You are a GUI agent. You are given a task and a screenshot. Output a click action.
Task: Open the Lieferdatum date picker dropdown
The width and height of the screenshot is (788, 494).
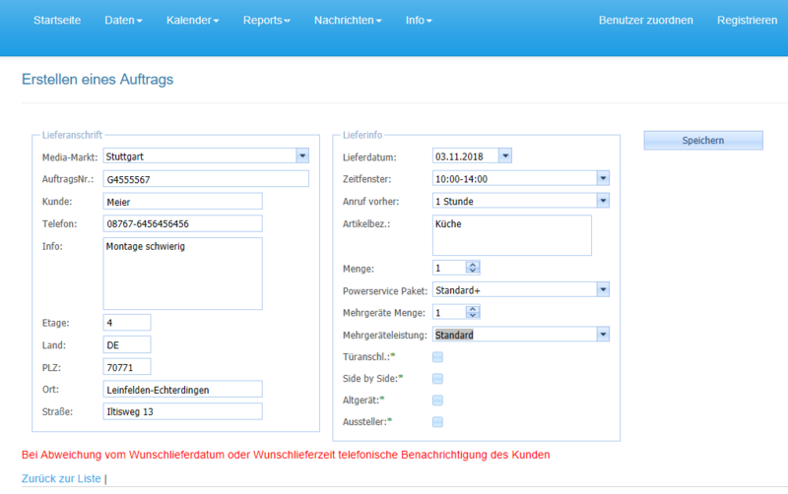(x=504, y=155)
